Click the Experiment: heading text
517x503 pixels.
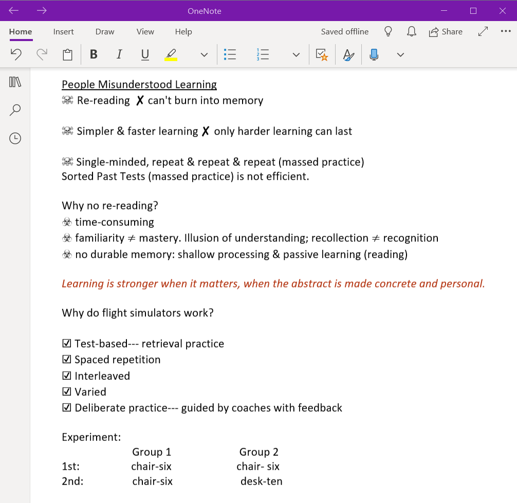coord(91,437)
